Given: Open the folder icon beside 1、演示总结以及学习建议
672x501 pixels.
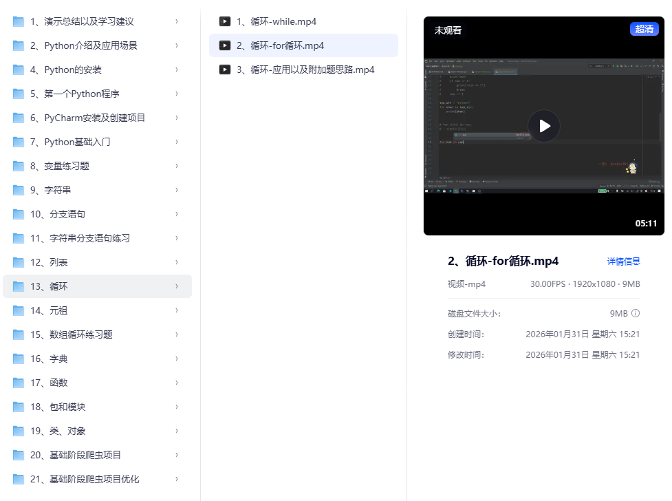Looking at the screenshot, I should pyautogui.click(x=18, y=21).
